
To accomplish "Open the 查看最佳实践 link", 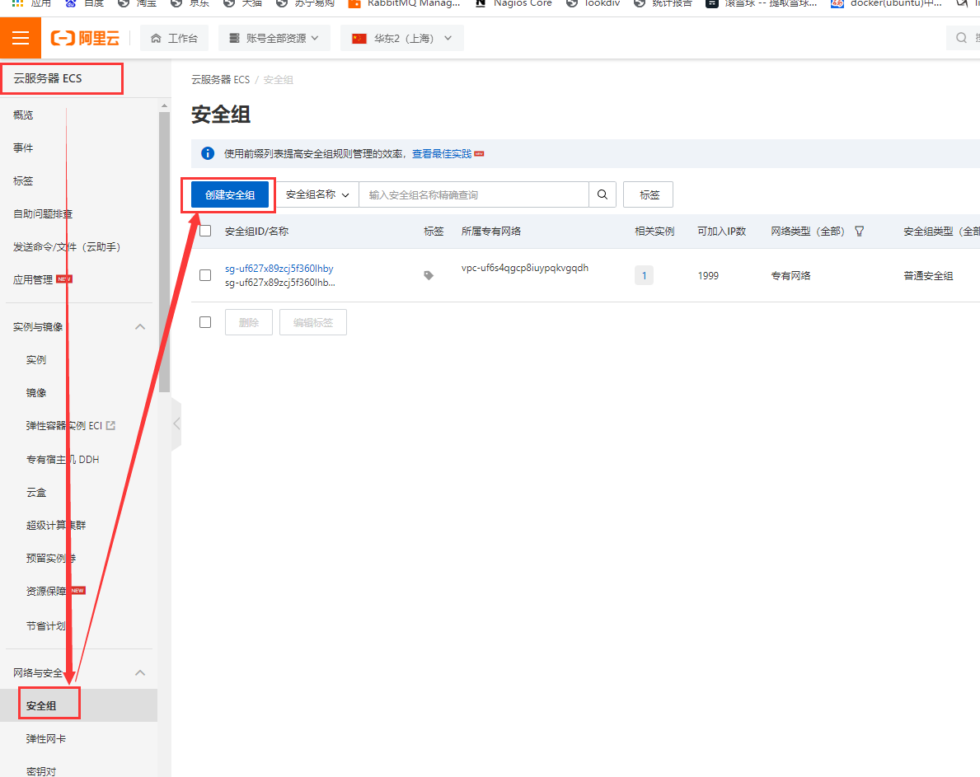I will 442,153.
